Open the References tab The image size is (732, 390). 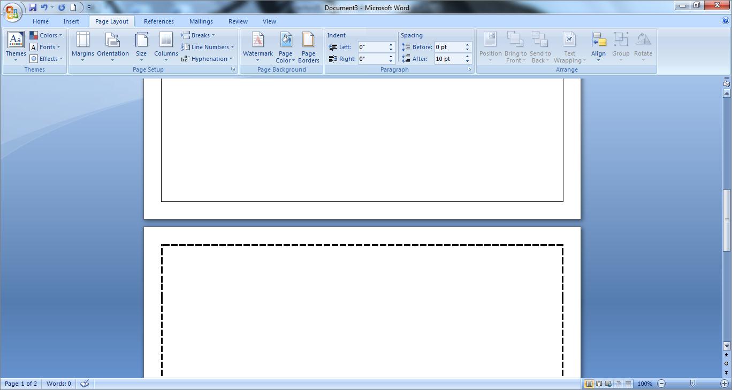158,21
